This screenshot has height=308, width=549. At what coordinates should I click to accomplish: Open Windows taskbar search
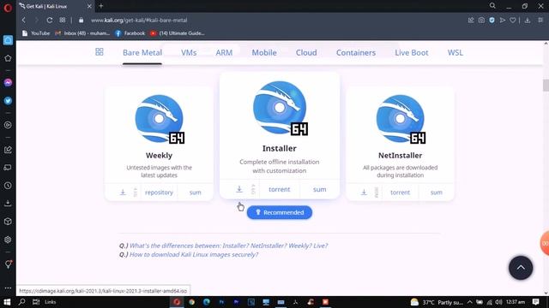(21, 302)
